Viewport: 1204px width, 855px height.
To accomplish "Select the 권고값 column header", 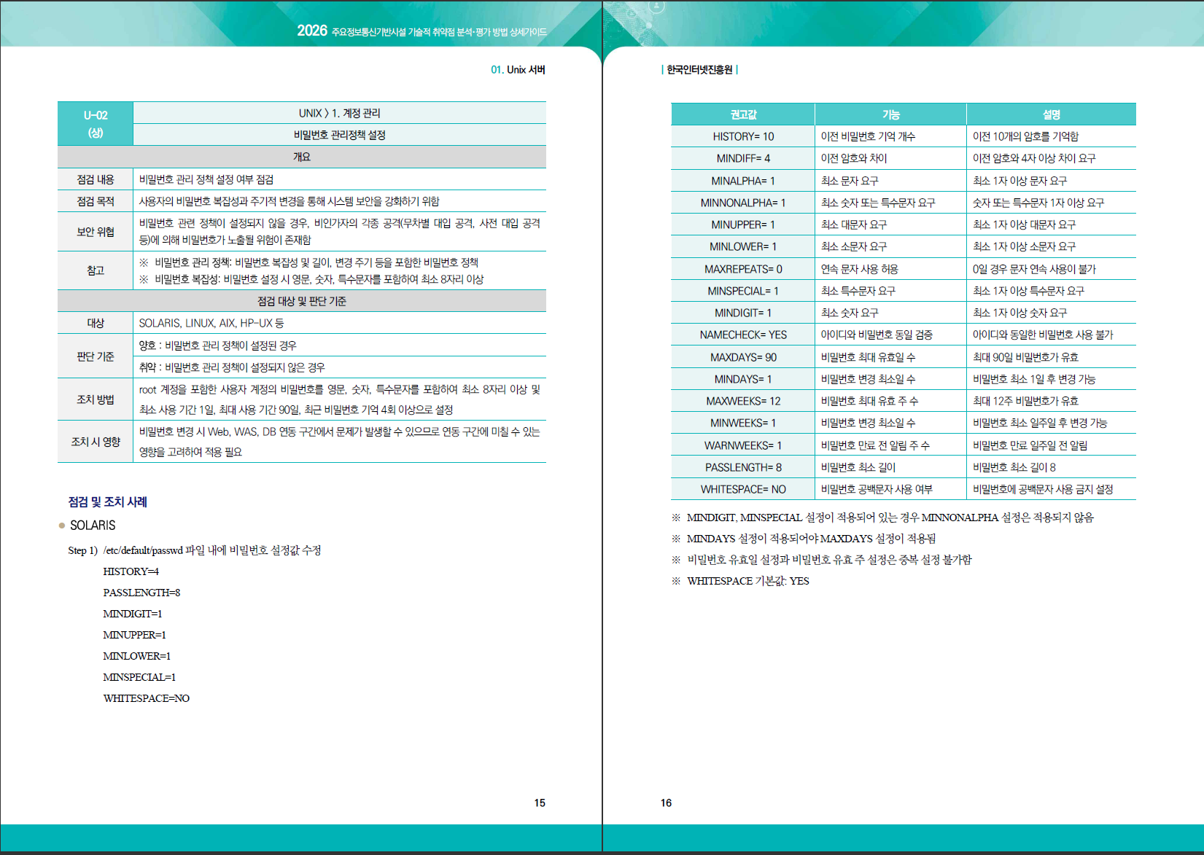I will coord(742,114).
